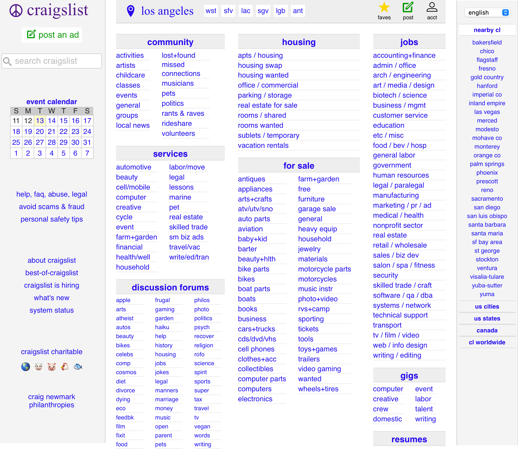
Task: Select the ant subarea tab
Action: (298, 11)
